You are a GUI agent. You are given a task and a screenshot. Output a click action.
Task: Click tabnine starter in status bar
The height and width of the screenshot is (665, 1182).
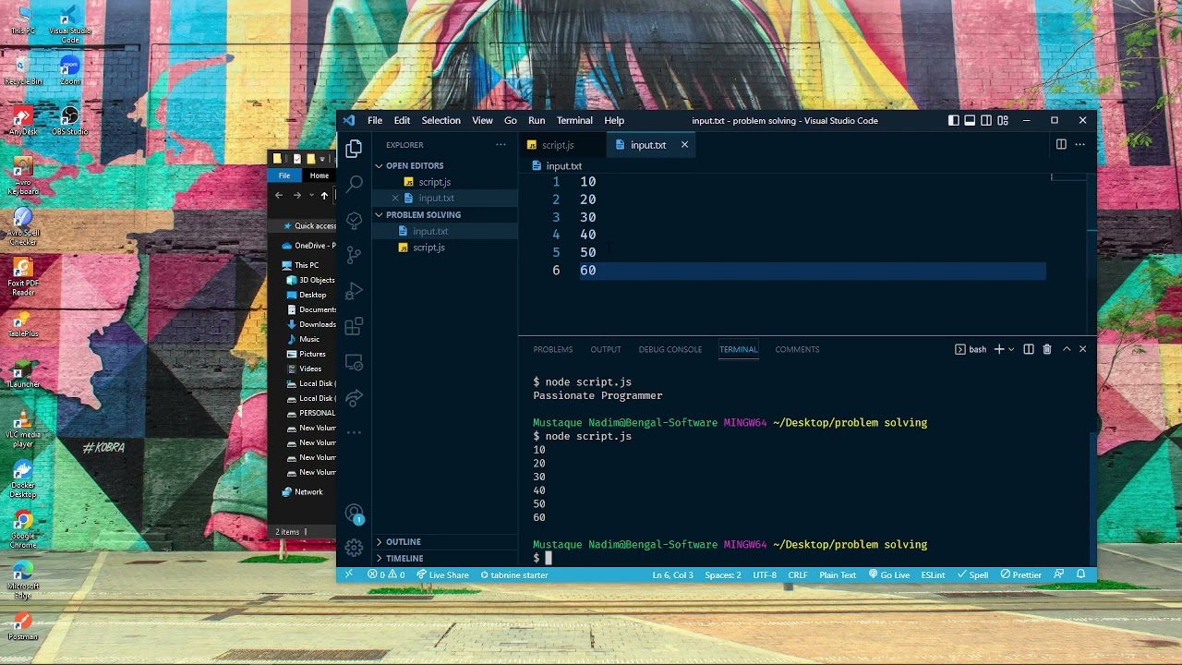point(513,574)
